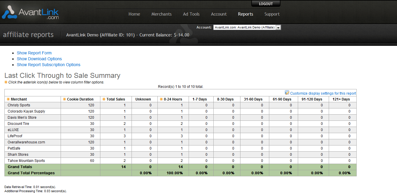The height and width of the screenshot is (196, 397).
Task: Click the Cookie Duration column header
Action: (80, 99)
